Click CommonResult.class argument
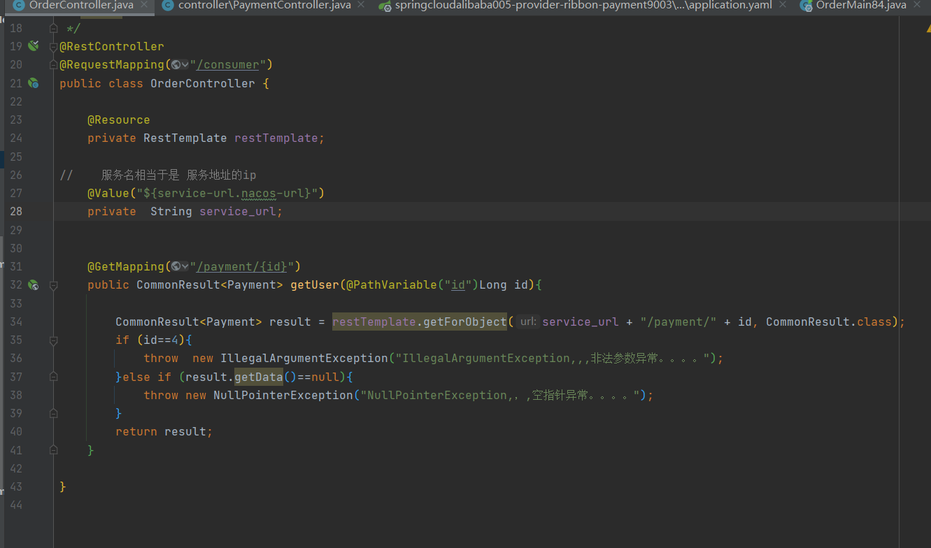Image resolution: width=931 pixels, height=548 pixels. coord(829,322)
